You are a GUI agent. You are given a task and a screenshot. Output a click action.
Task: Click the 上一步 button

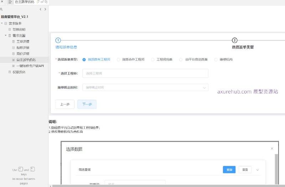[65, 104]
